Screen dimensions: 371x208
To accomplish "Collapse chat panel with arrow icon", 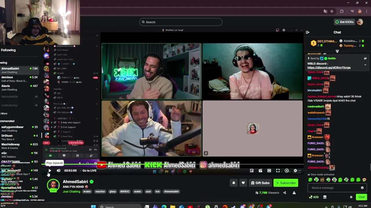I will [308, 32].
